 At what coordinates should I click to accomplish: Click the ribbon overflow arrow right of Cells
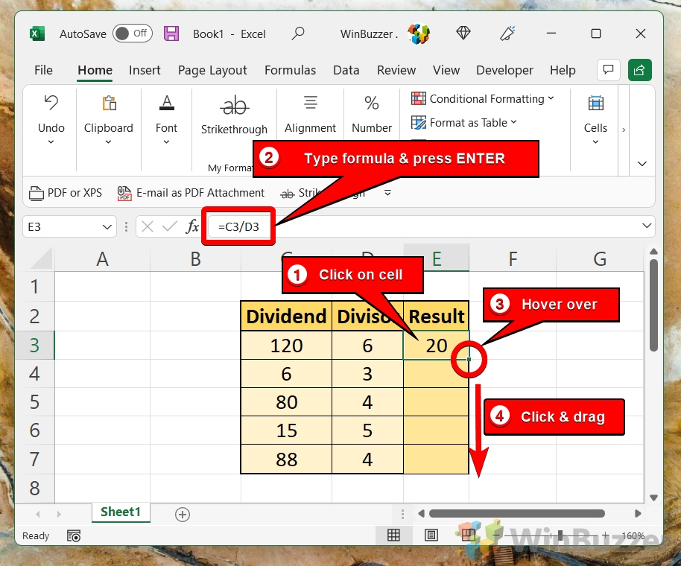pyautogui.click(x=624, y=130)
